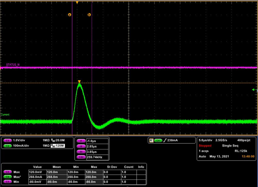This screenshot has width=258, height=187.
Task: Click the Max* label in the C4 row
Action: [x=17, y=177]
